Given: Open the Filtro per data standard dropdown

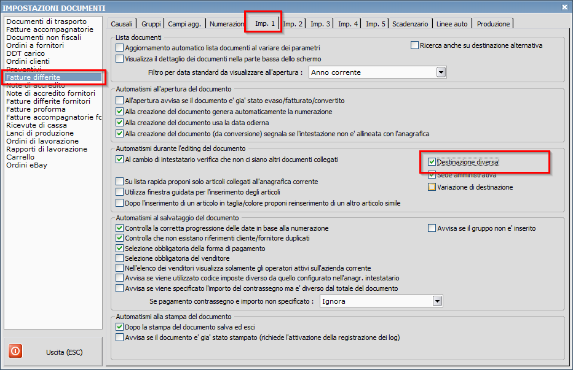Looking at the screenshot, I should 441,72.
